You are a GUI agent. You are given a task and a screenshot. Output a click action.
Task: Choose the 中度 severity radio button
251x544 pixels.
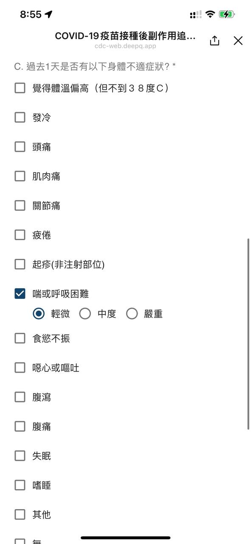[85, 314]
